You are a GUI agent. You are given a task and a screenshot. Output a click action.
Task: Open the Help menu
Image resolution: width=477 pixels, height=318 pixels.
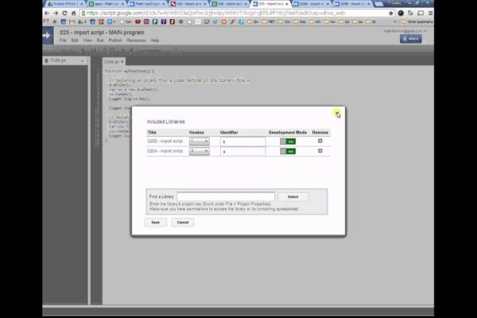[155, 41]
